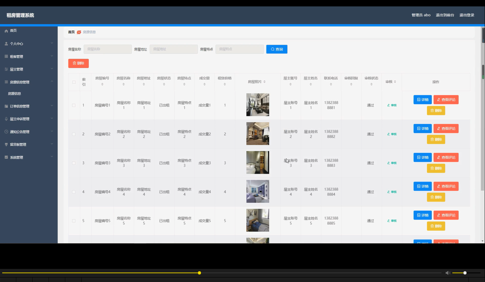Click the 审核 edit icon in row 5

tap(388, 220)
